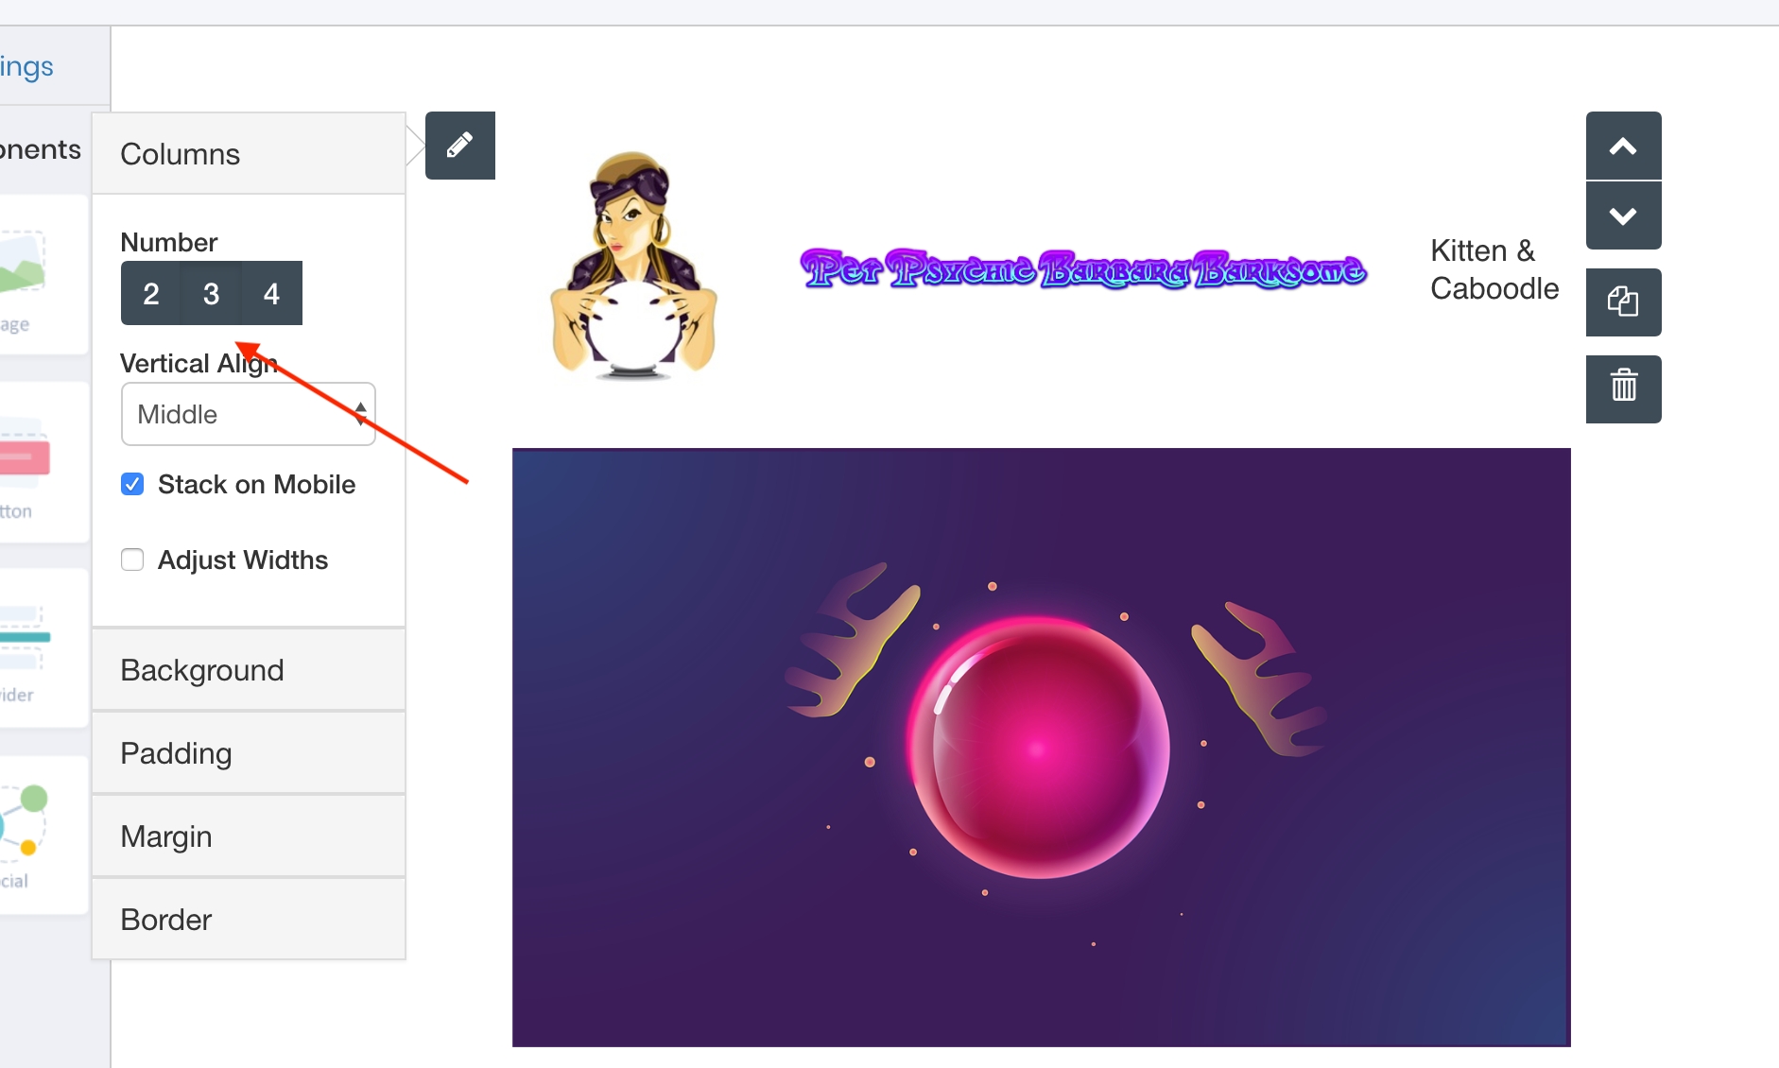Set column number to 2
The image size is (1779, 1068).
coord(151,293)
